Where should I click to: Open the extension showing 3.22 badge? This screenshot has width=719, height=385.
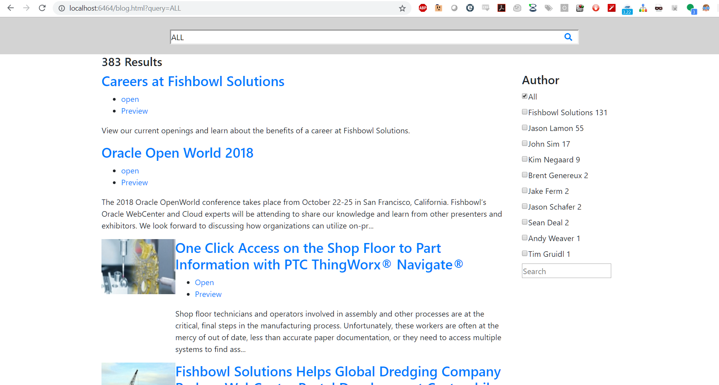pos(627,9)
